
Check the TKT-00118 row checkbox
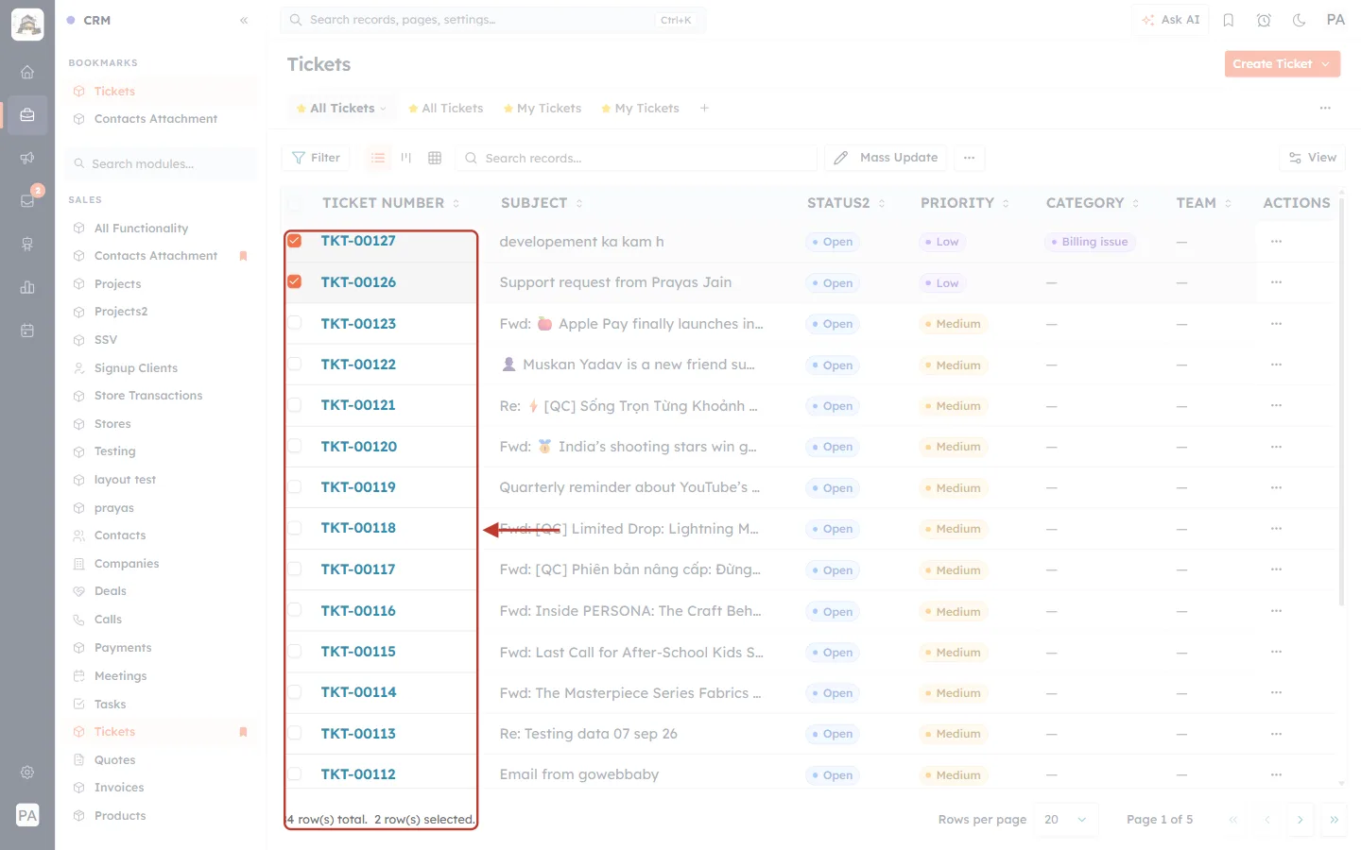(x=295, y=528)
